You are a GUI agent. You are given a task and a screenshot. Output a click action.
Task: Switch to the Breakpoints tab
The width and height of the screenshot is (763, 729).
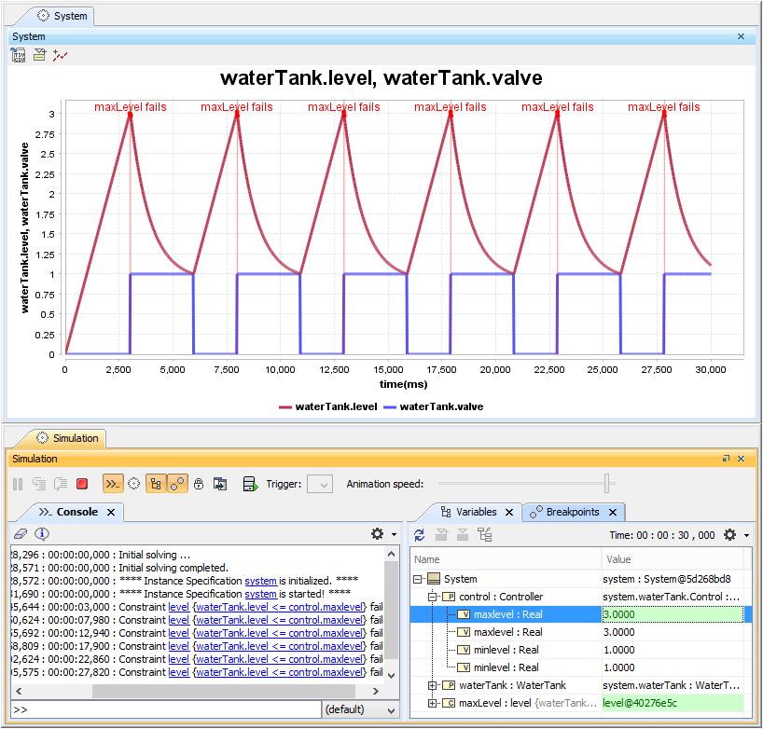tap(574, 512)
